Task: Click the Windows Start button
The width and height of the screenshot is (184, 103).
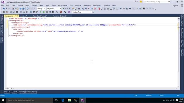Action: coord(3,100)
